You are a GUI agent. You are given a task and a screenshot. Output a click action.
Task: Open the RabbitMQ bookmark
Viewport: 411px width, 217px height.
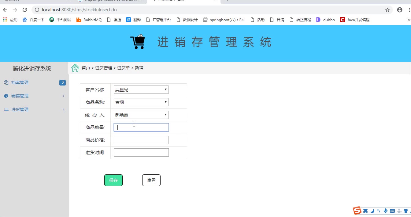[89, 20]
